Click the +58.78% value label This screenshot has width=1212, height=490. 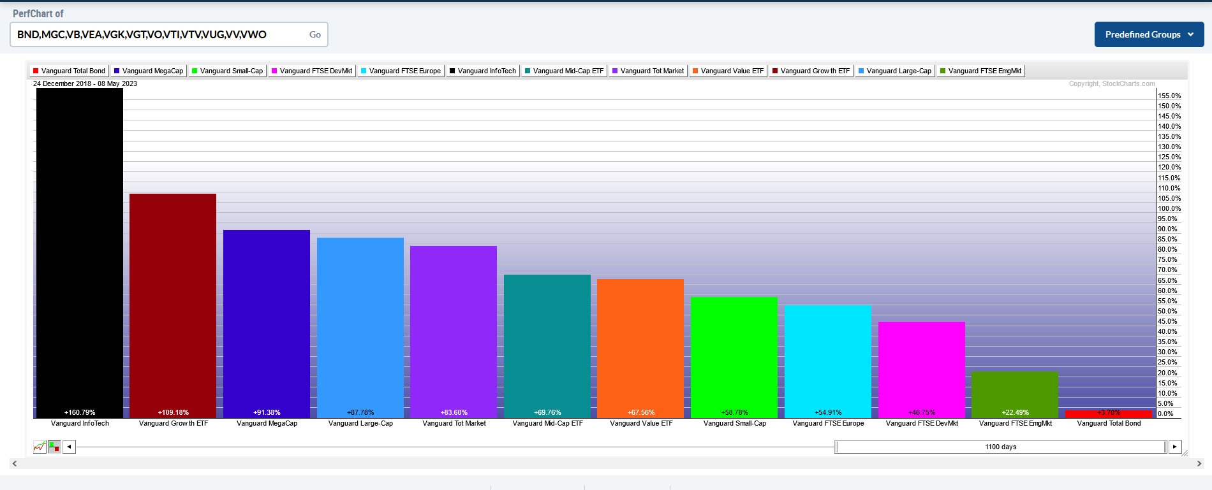pyautogui.click(x=735, y=412)
